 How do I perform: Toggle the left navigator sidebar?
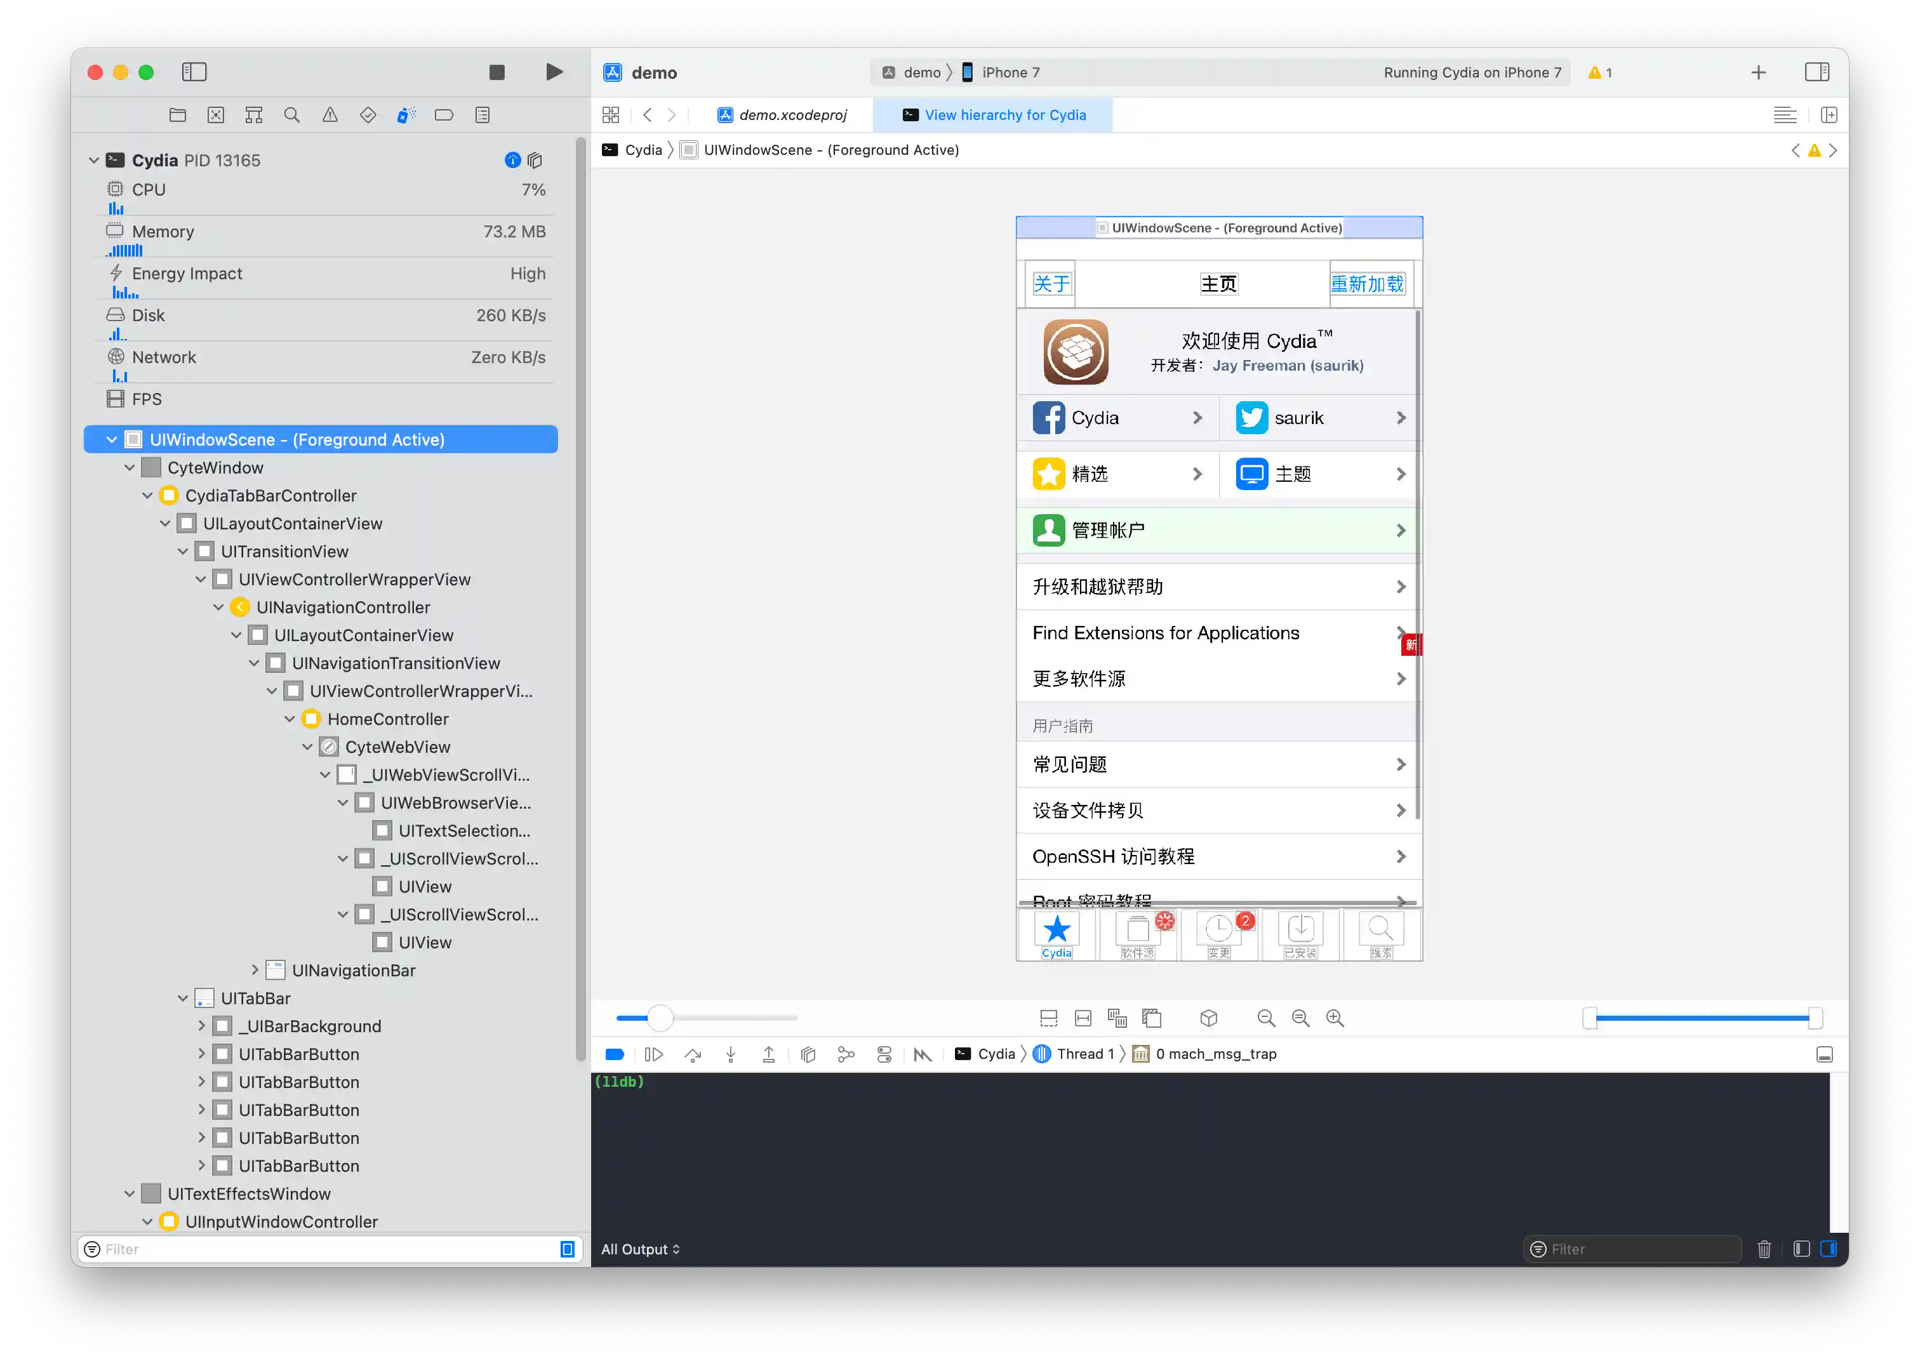pyautogui.click(x=194, y=72)
